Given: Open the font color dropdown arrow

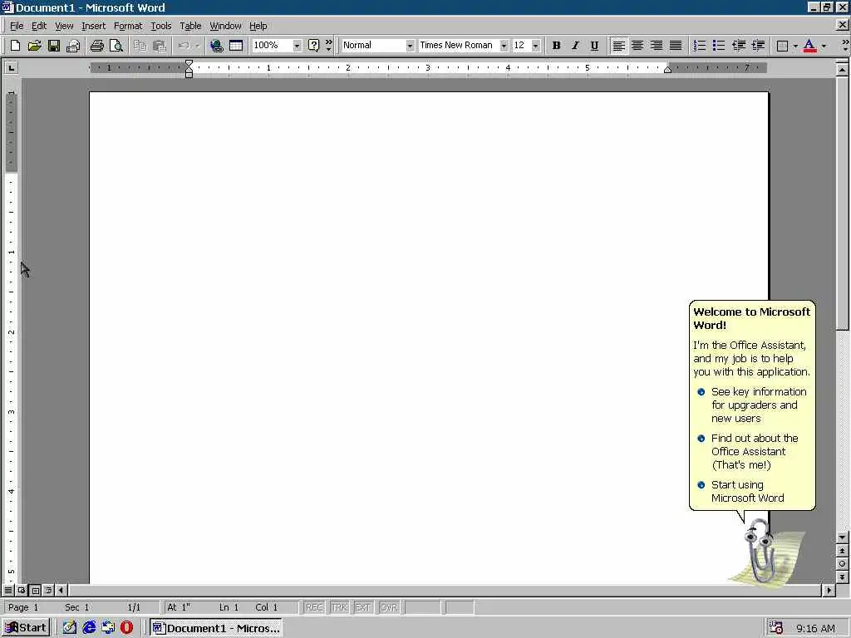Looking at the screenshot, I should 824,46.
